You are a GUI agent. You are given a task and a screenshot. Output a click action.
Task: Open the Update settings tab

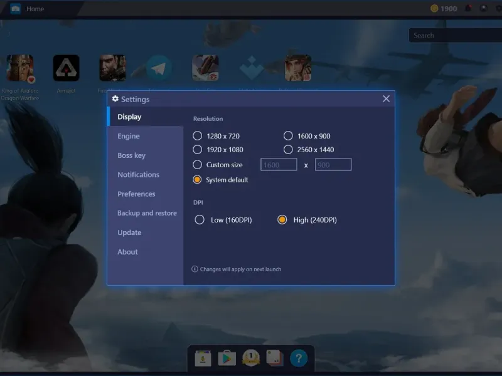point(146,232)
